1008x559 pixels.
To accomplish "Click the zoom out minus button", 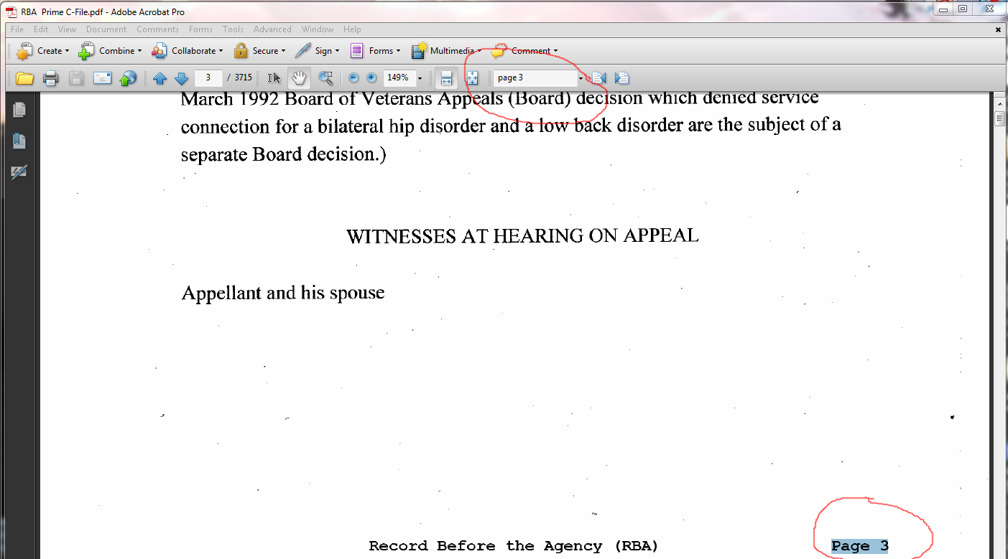I will 353,78.
